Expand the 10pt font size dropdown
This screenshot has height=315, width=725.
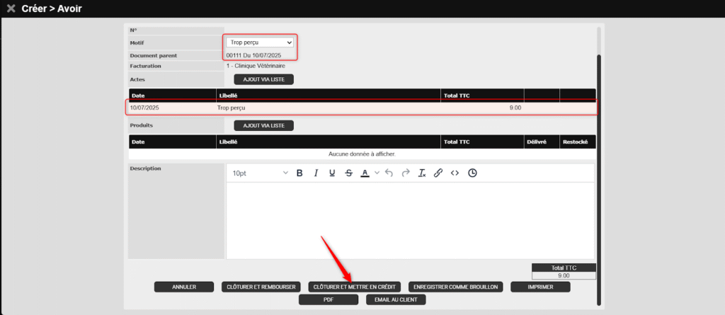[259, 173]
